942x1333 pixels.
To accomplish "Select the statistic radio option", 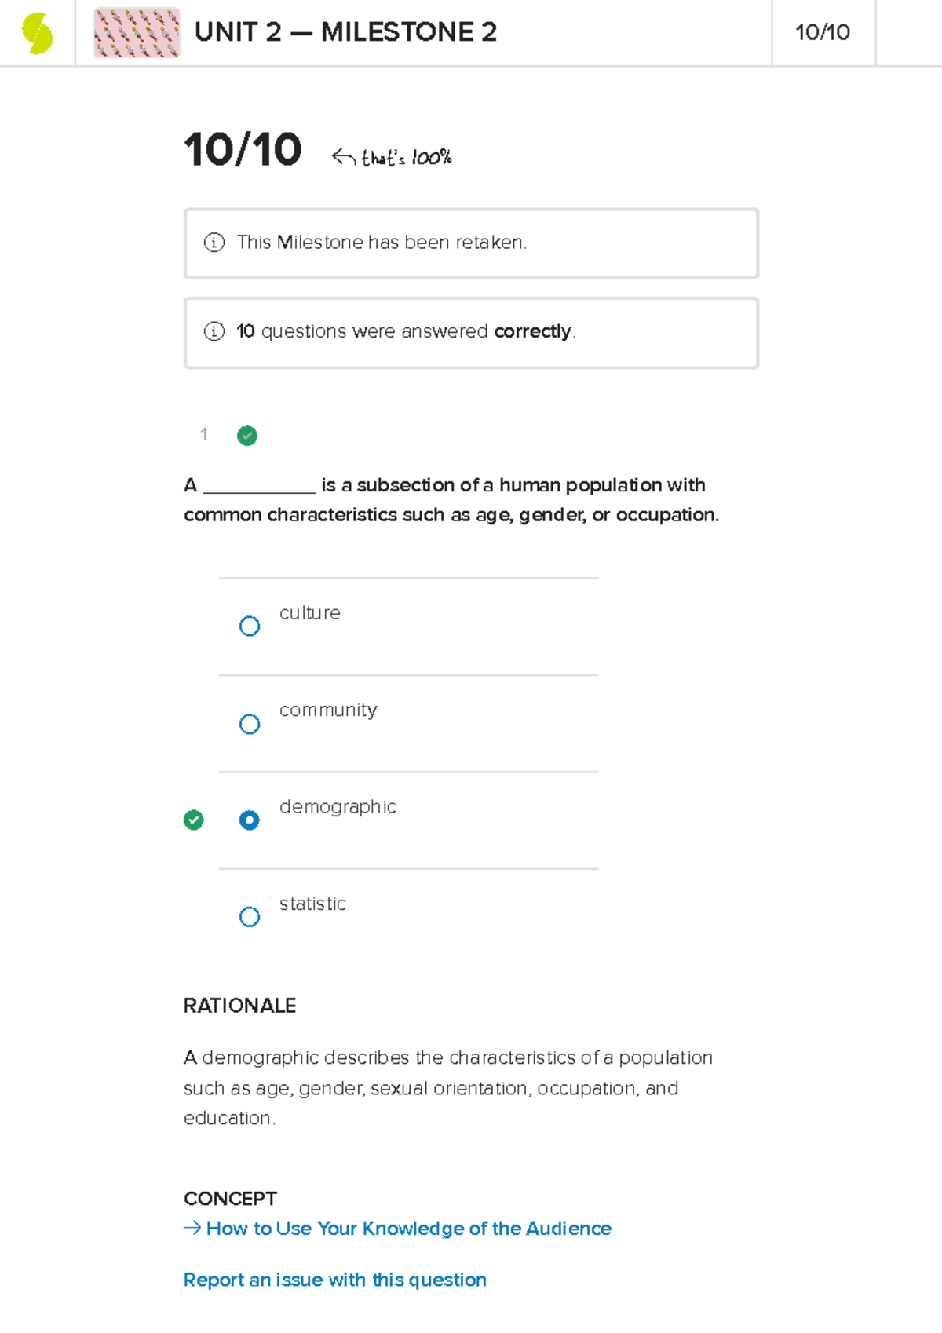I will click(x=250, y=917).
